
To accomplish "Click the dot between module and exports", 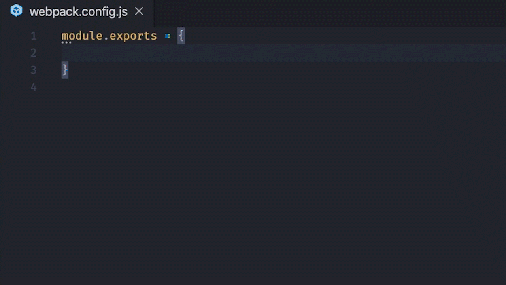I will click(x=106, y=37).
